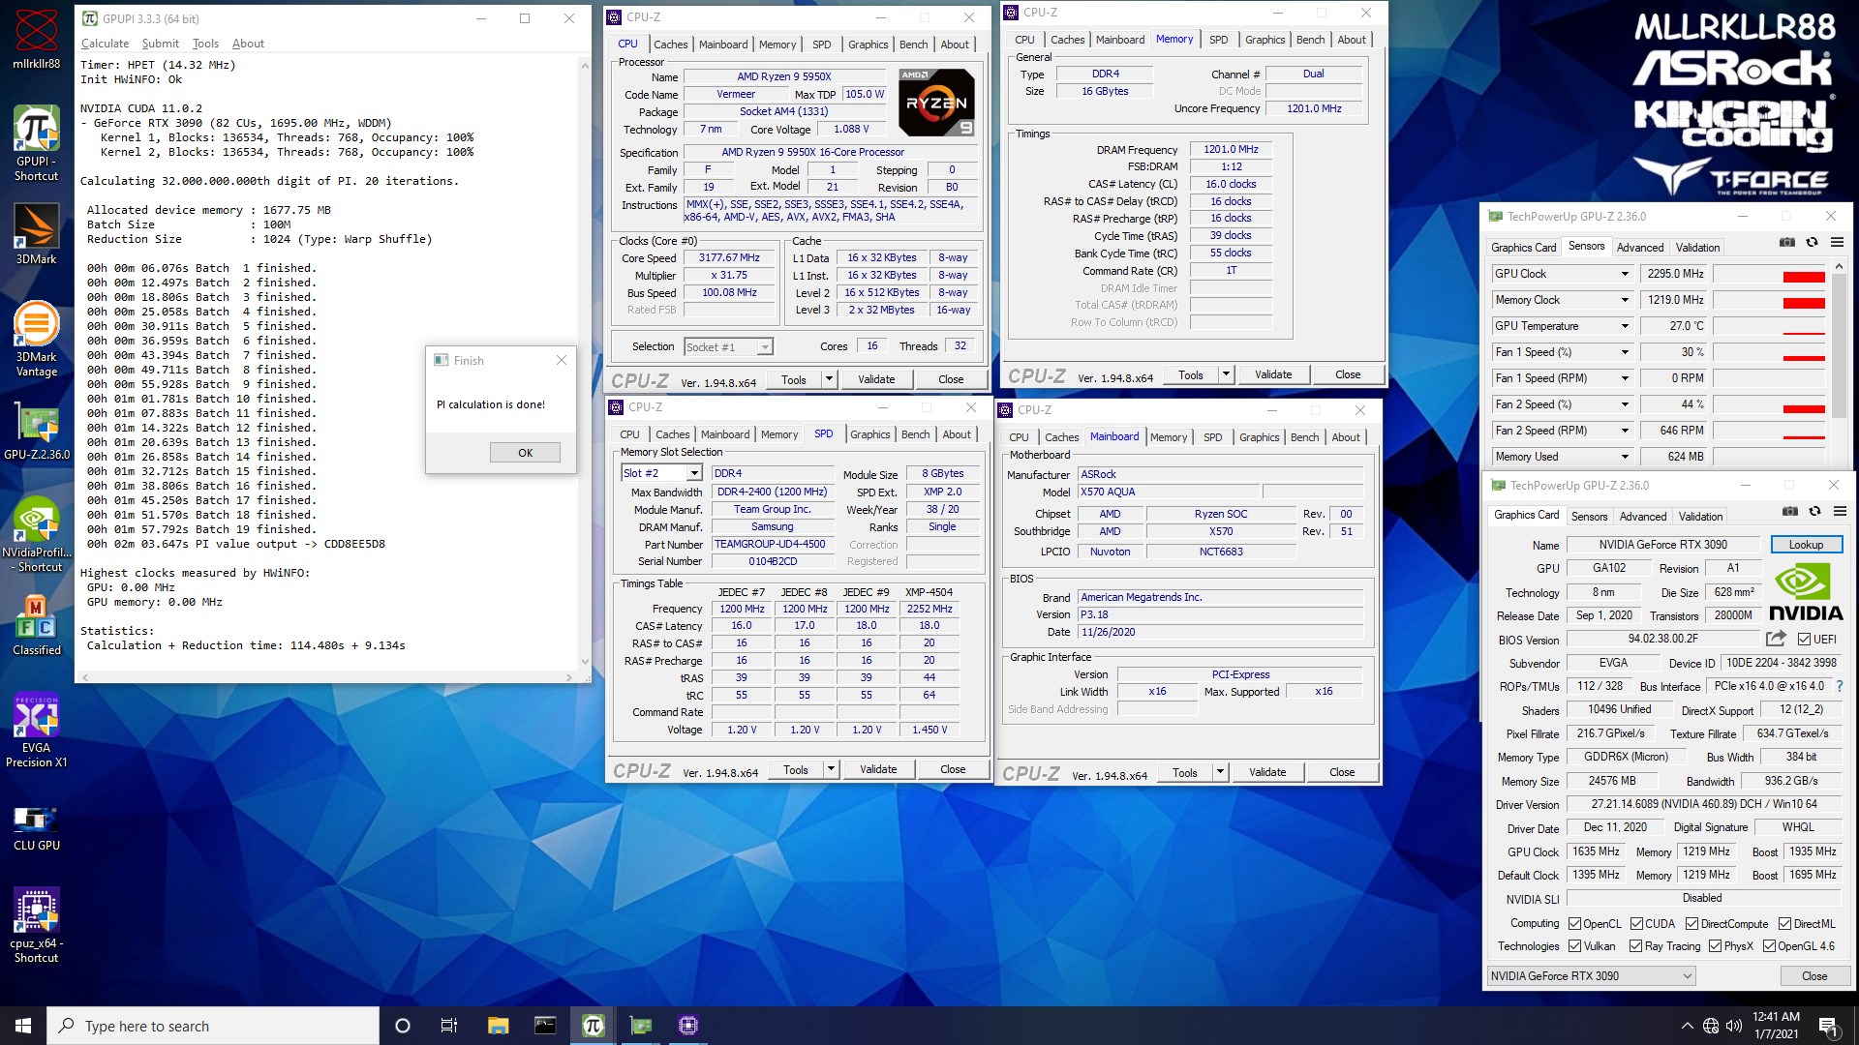Open Cortana from the taskbar
This screenshot has width=1859, height=1045.
tap(403, 1026)
